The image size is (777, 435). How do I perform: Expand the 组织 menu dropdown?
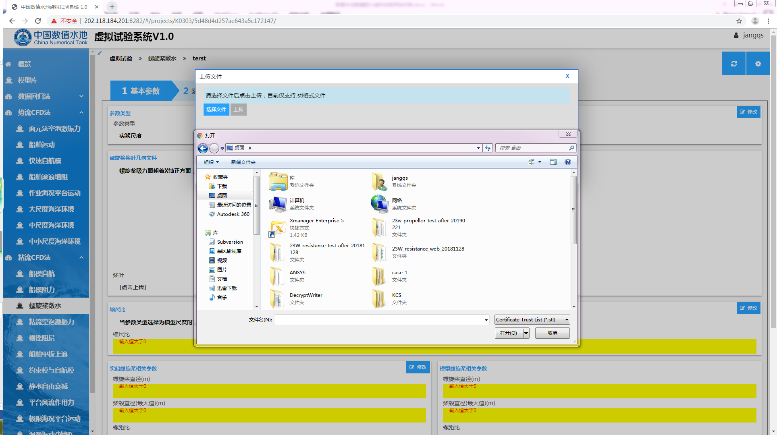(x=211, y=162)
